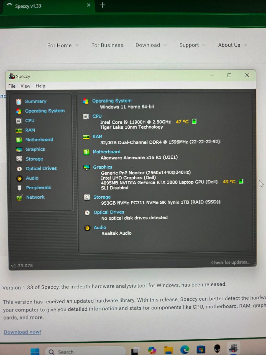Click Optical Drives heading in summary pane
266x355 pixels.
pyautogui.click(x=109, y=212)
